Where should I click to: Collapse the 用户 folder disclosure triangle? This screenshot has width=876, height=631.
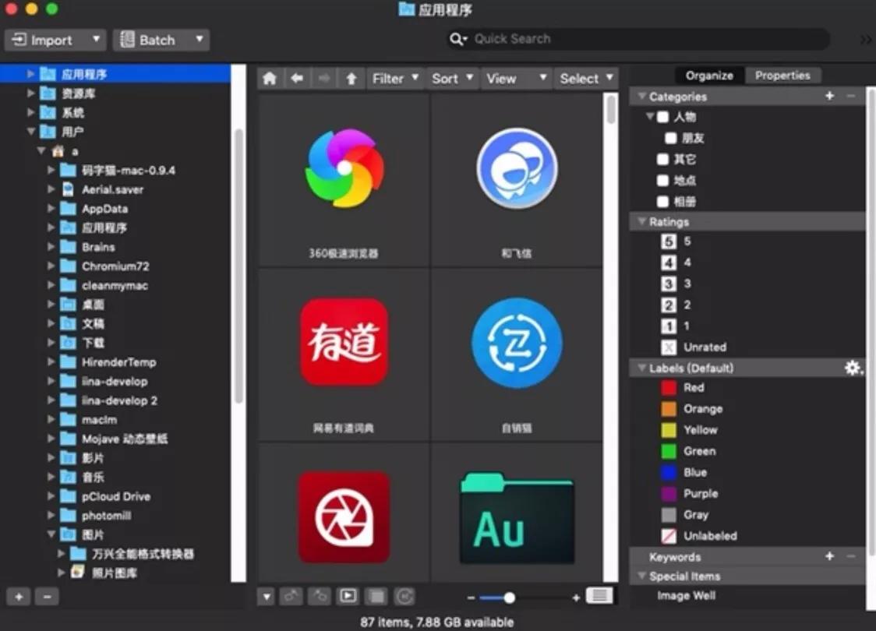[x=30, y=132]
